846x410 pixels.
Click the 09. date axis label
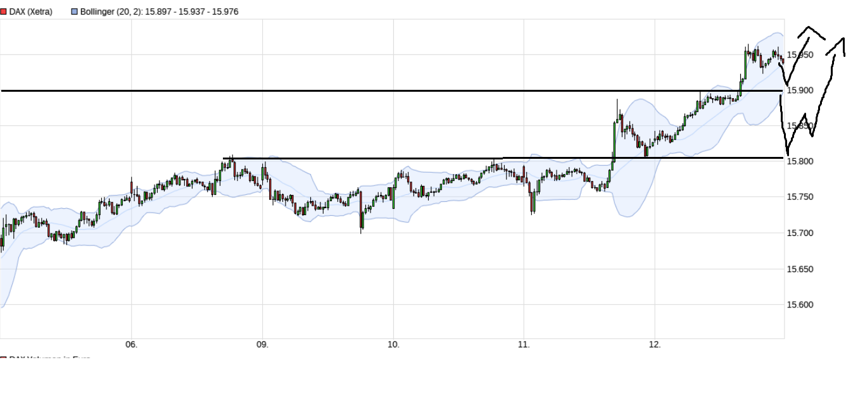[262, 345]
